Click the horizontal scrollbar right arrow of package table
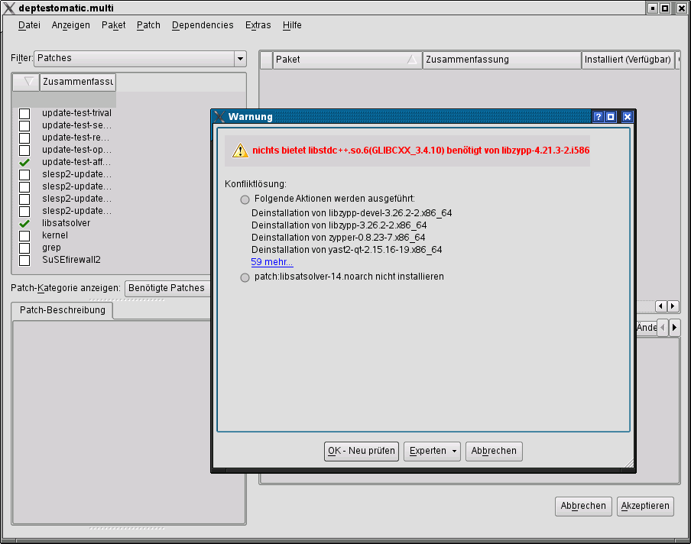The height and width of the screenshot is (544, 691). (673, 306)
